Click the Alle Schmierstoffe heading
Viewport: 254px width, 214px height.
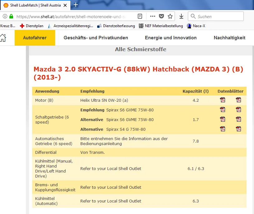click(141, 49)
